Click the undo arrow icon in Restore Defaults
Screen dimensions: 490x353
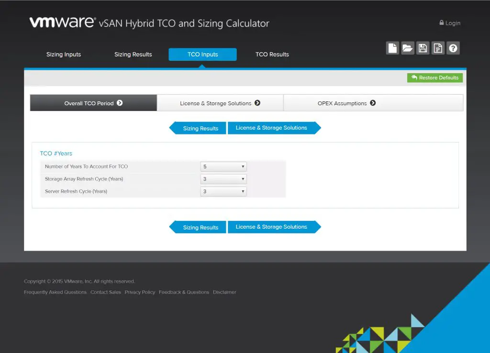pos(414,77)
